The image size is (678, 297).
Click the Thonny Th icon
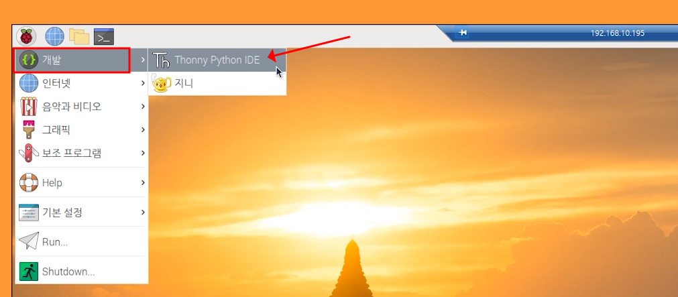click(x=161, y=60)
